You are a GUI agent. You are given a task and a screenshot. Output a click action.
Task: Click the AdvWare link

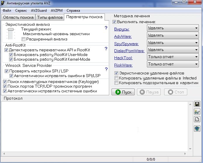tap(123, 36)
